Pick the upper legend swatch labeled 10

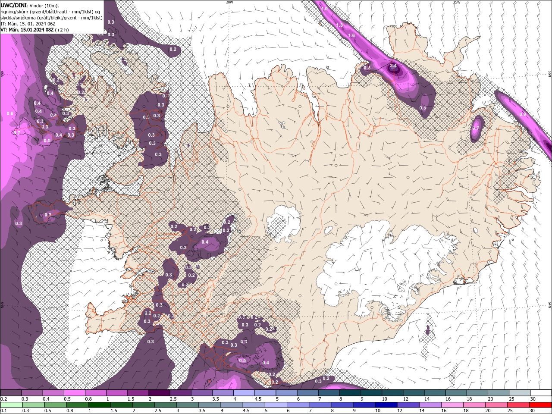tap(393, 393)
